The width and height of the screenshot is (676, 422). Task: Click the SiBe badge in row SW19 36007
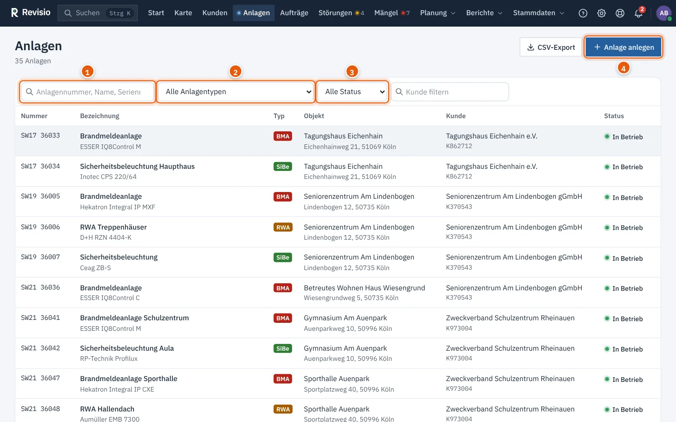(283, 257)
